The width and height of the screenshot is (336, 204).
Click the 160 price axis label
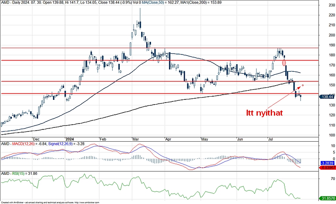tap(332, 75)
